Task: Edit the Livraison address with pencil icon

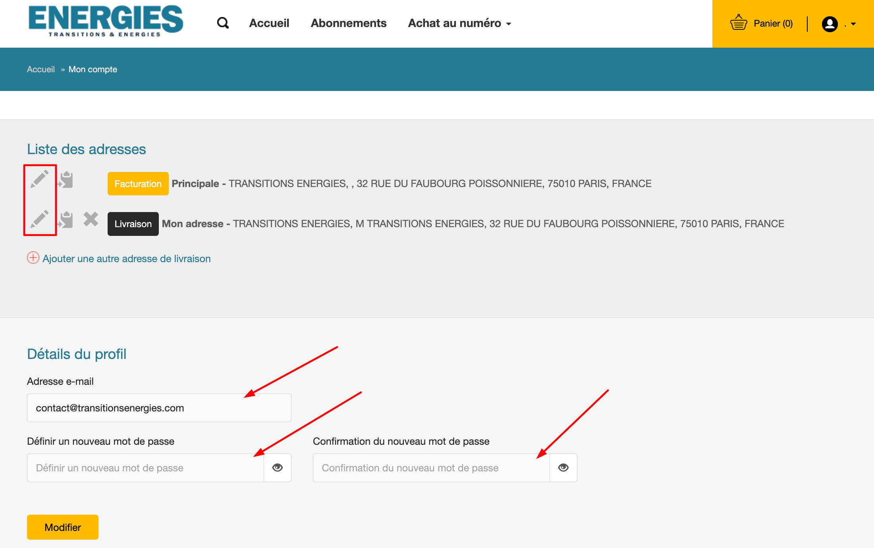Action: [40, 219]
